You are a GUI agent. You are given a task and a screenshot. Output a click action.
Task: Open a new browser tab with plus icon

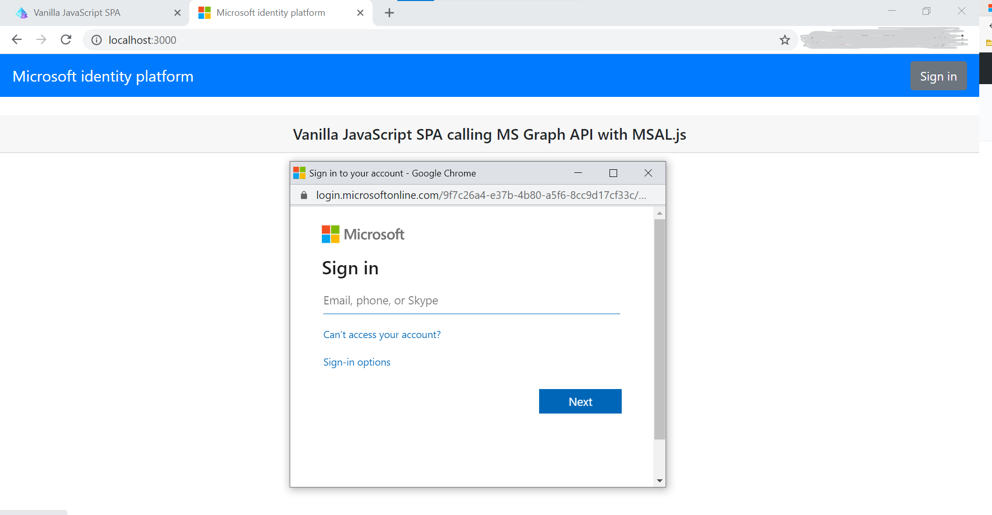[x=389, y=13]
